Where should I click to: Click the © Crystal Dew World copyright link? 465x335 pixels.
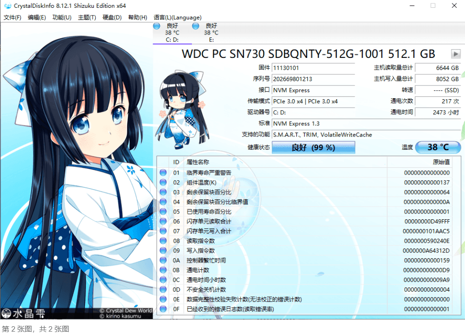pos(126,310)
